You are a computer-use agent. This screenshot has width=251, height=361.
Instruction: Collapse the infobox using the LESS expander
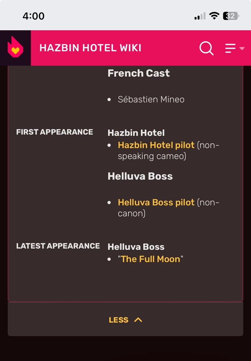coord(126,319)
